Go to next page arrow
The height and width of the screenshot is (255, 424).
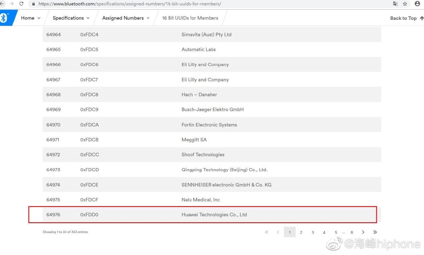[x=363, y=232]
